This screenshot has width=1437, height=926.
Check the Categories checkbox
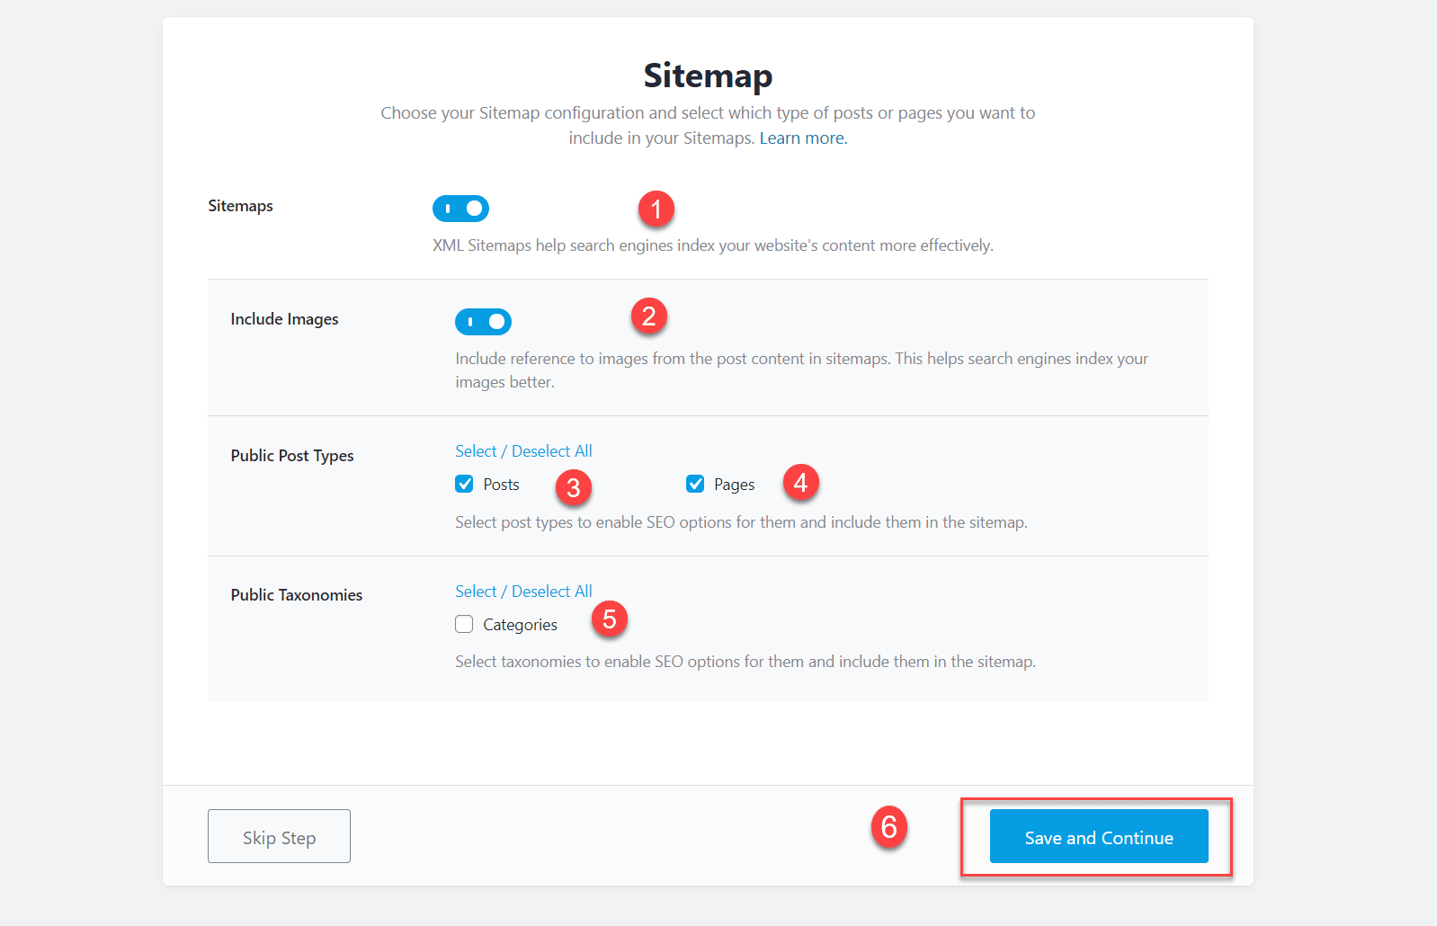pyautogui.click(x=464, y=624)
